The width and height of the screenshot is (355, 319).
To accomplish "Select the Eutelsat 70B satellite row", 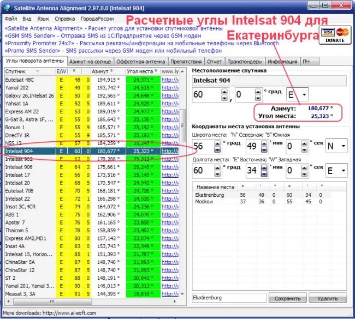I will click(x=92, y=191).
